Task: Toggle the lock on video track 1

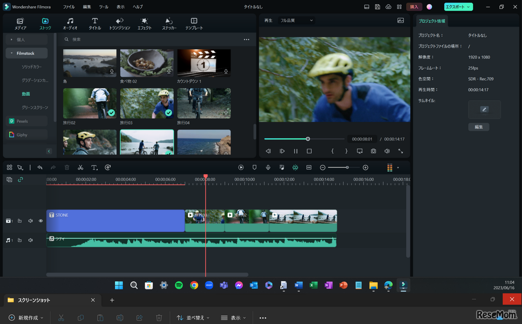Action: point(20,221)
